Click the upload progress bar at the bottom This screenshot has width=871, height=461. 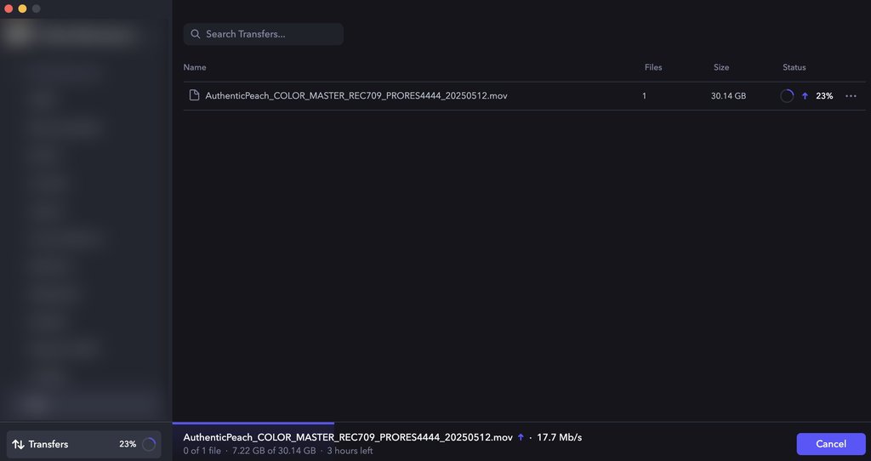[x=253, y=423]
